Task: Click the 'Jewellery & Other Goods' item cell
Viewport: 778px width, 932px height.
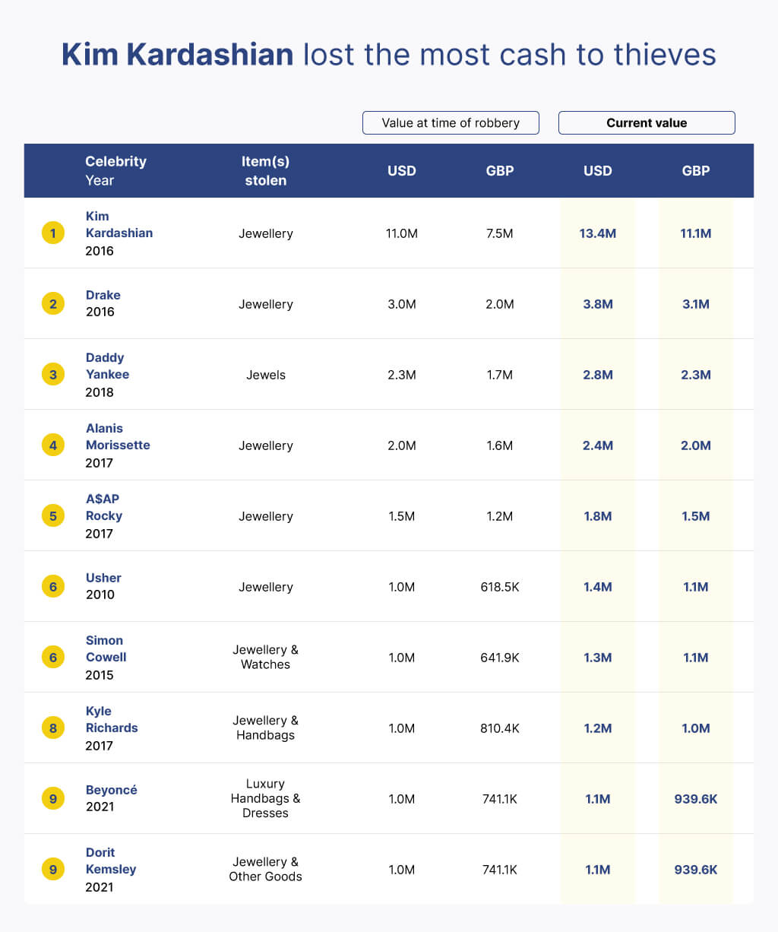Action: click(266, 869)
